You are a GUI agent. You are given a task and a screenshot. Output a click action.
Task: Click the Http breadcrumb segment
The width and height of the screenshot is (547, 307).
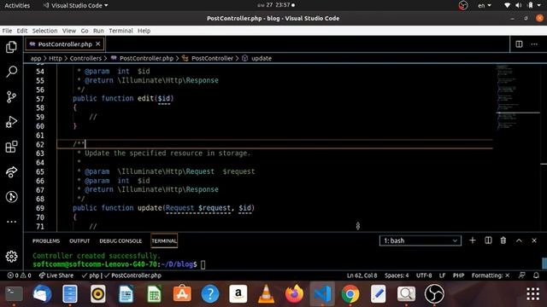click(x=55, y=59)
